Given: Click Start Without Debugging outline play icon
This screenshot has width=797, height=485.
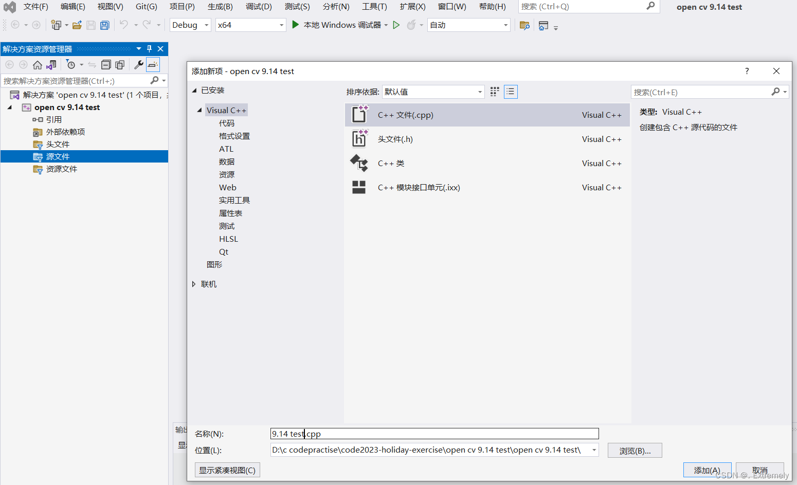Looking at the screenshot, I should click(x=396, y=25).
